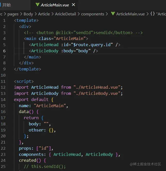
Task: Click class="ArticleMain" on the main tag
Action: (x=62, y=39)
